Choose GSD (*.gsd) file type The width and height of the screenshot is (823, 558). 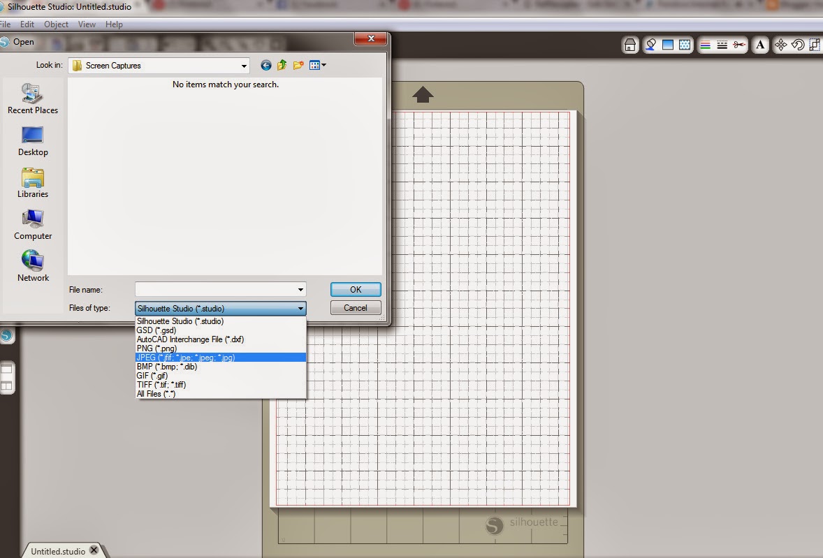pos(221,330)
